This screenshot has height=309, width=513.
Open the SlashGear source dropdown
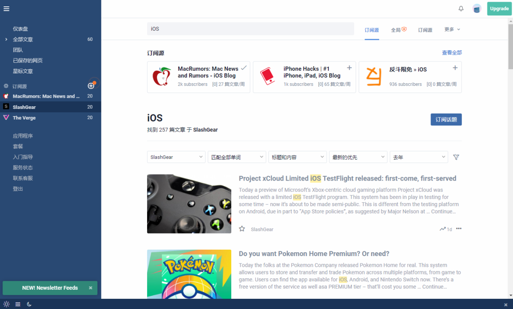[x=177, y=157]
